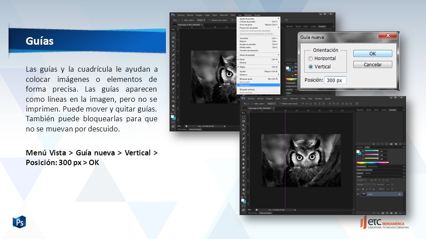Select Rectangular Marquee tool in front Photoshop window
The image size is (426, 239).
click(x=244, y=117)
